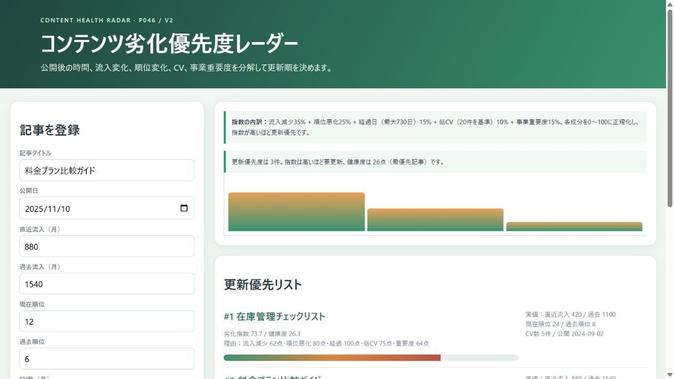
Task: Click the scrollbar up arrow
Action: pos(669,3)
